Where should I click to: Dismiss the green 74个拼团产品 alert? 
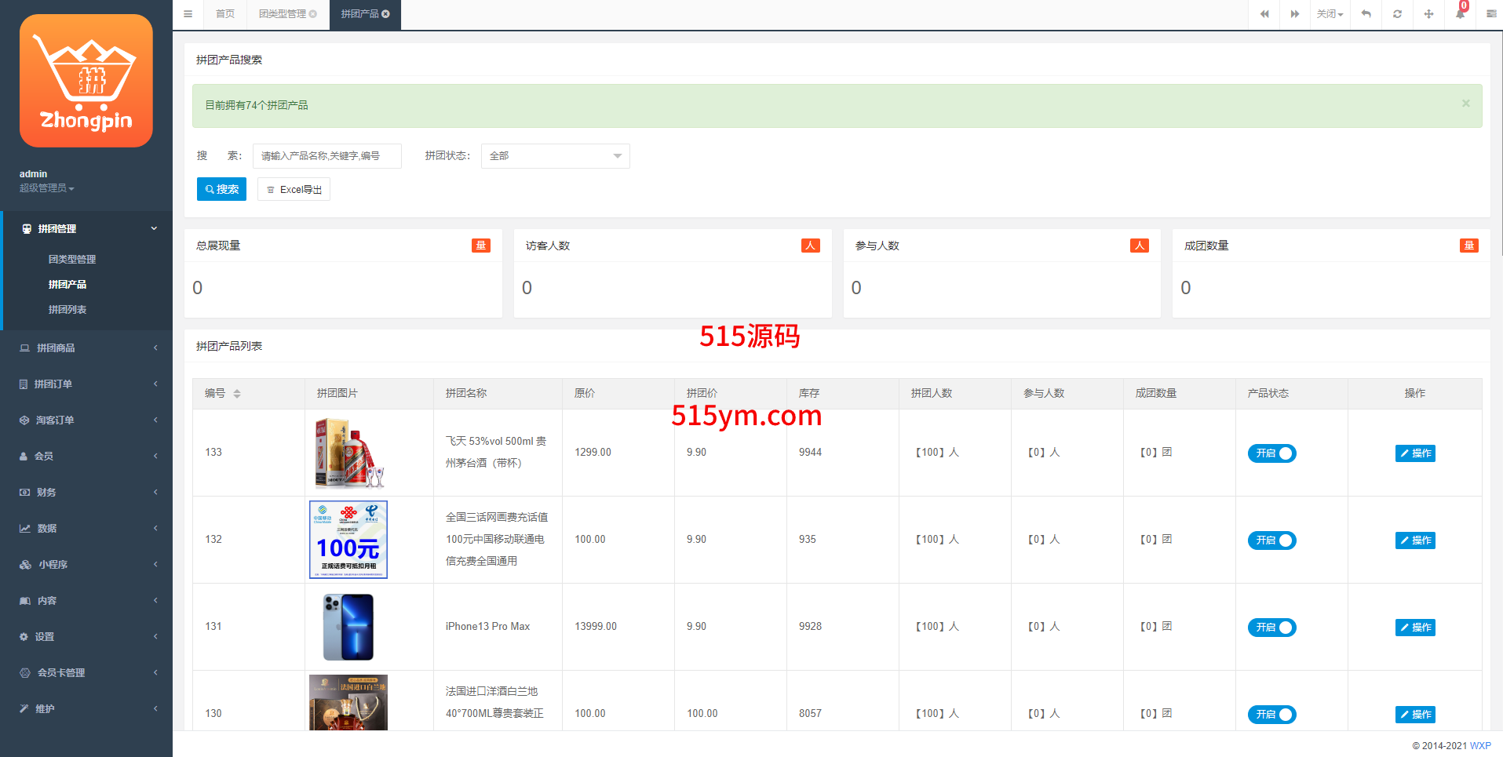1465,104
